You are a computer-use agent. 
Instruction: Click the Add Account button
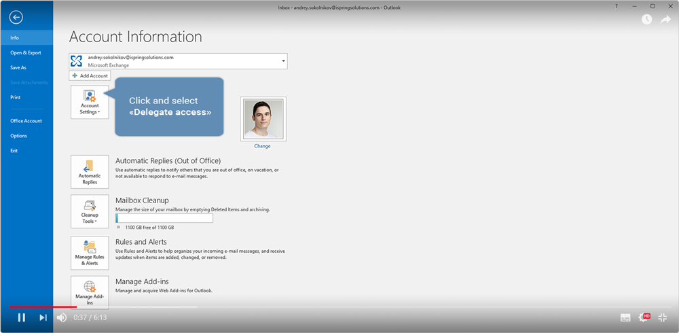pyautogui.click(x=90, y=75)
